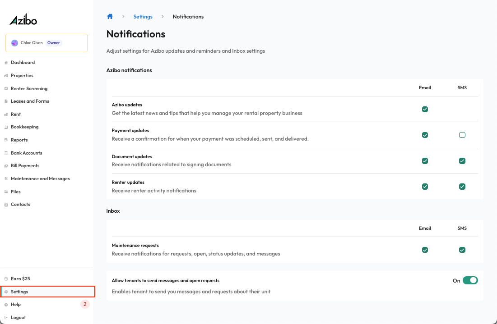The width and height of the screenshot is (497, 324).
Task: Go home via the breadcrumb house icon
Action: [x=110, y=17]
